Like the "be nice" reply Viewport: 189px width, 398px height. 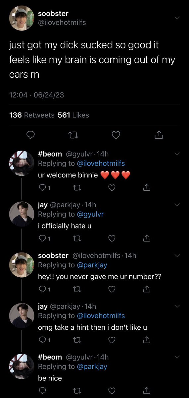[x=112, y=390]
